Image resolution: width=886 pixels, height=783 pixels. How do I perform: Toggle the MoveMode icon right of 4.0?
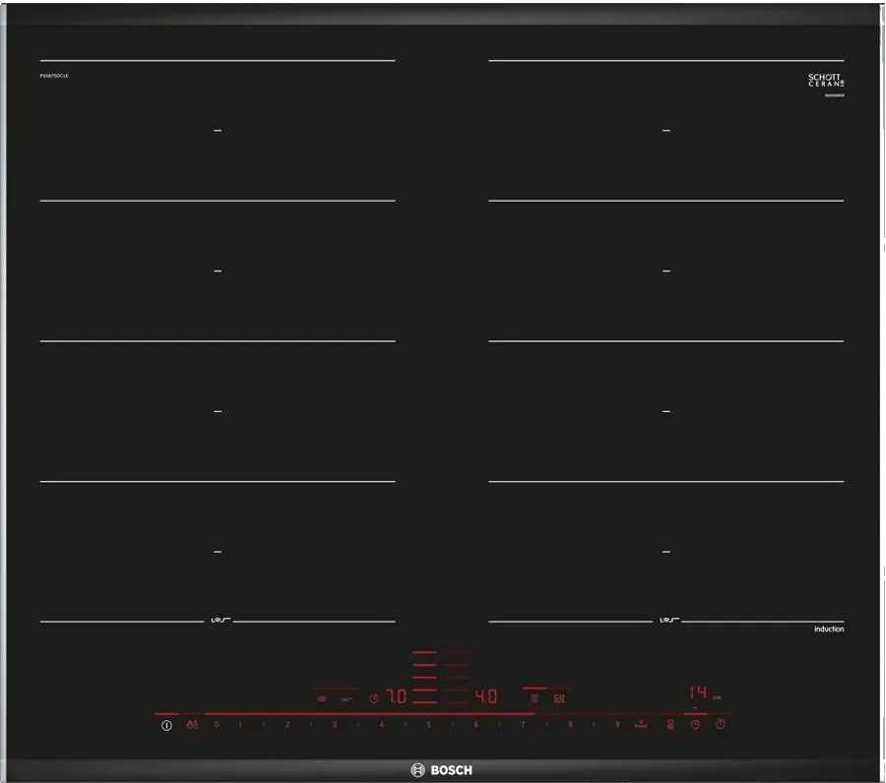559,698
